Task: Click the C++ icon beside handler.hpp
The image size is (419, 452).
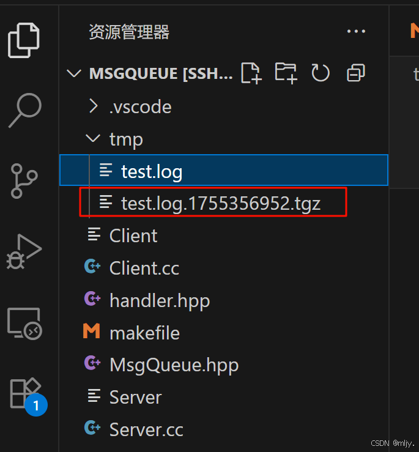Action: 92,298
